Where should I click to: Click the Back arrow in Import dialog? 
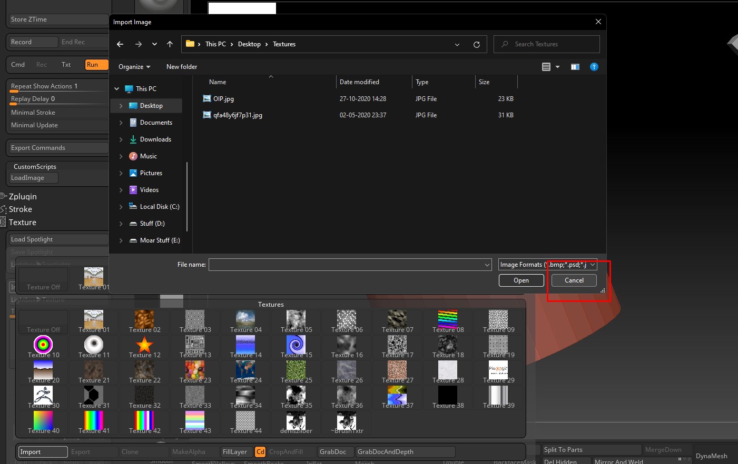tap(120, 44)
